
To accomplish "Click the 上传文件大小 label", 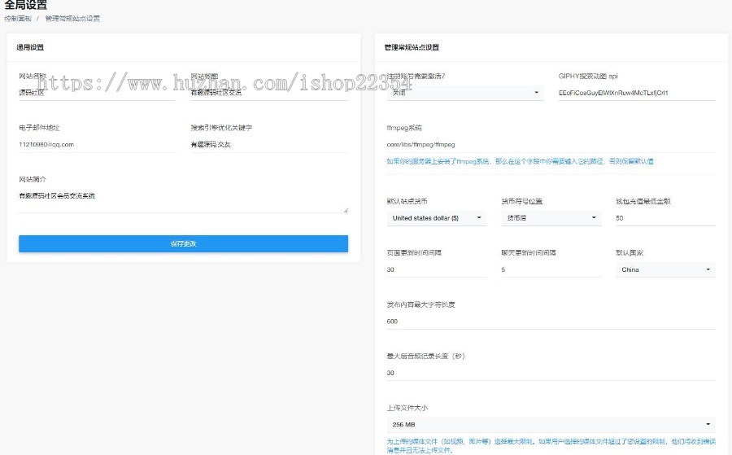I will click(407, 408).
